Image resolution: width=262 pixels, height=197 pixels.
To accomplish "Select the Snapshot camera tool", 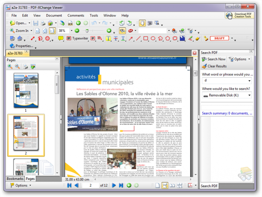I will tap(149, 23).
